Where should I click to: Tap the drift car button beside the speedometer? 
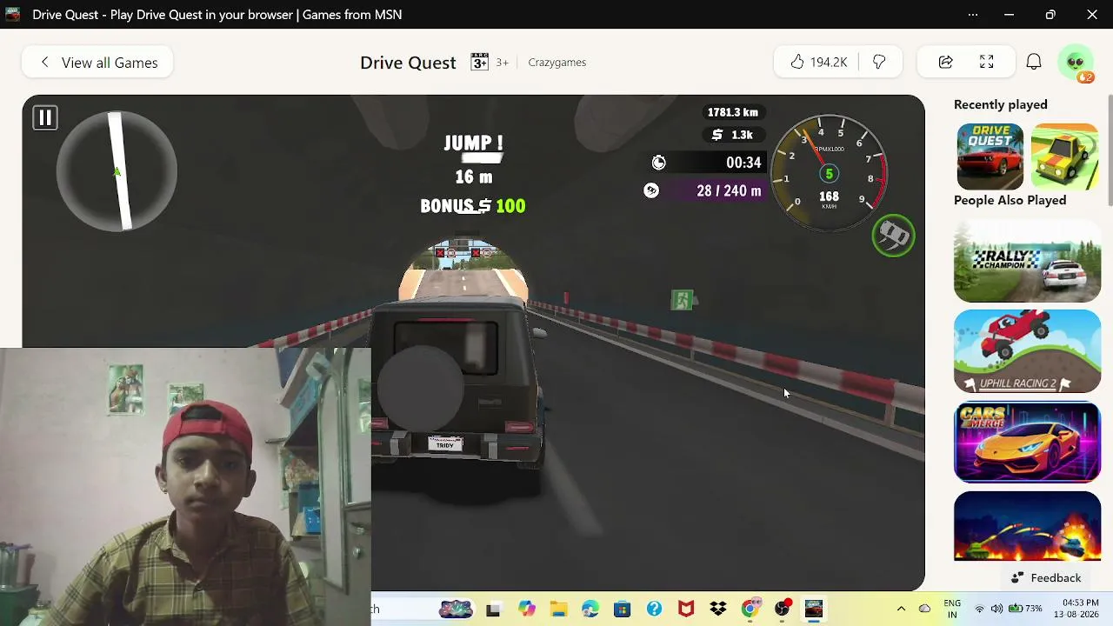(x=893, y=236)
